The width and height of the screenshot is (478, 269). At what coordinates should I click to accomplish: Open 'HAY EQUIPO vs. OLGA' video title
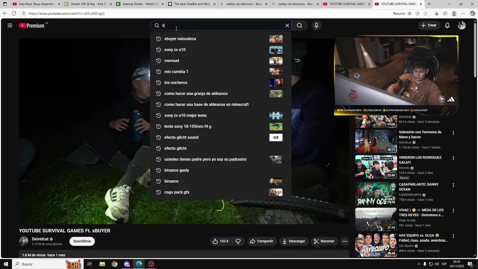click(x=423, y=238)
